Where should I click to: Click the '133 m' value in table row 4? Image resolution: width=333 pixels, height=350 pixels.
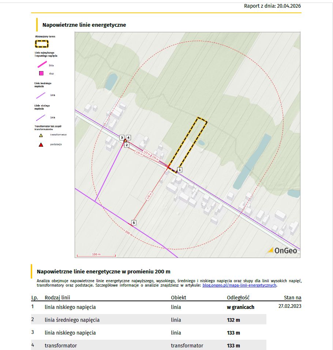coord(233,346)
